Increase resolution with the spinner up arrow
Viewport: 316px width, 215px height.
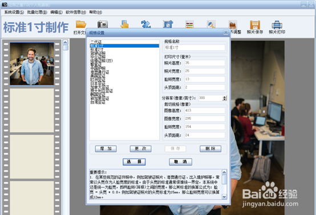225,97
